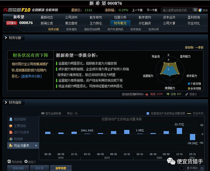
Task: Go to the 杜邦分析 sub-tab
Action: click(154, 29)
